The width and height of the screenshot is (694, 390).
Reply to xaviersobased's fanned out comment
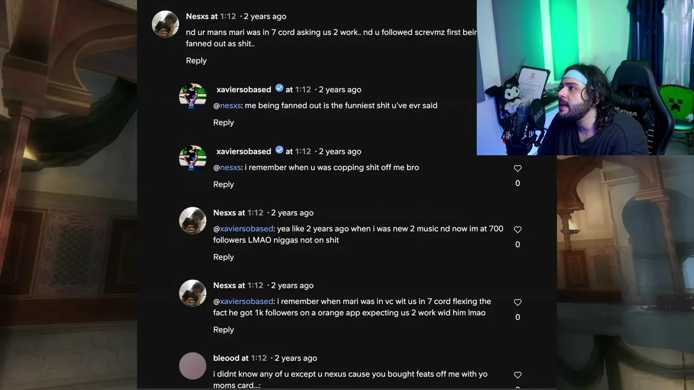click(223, 122)
